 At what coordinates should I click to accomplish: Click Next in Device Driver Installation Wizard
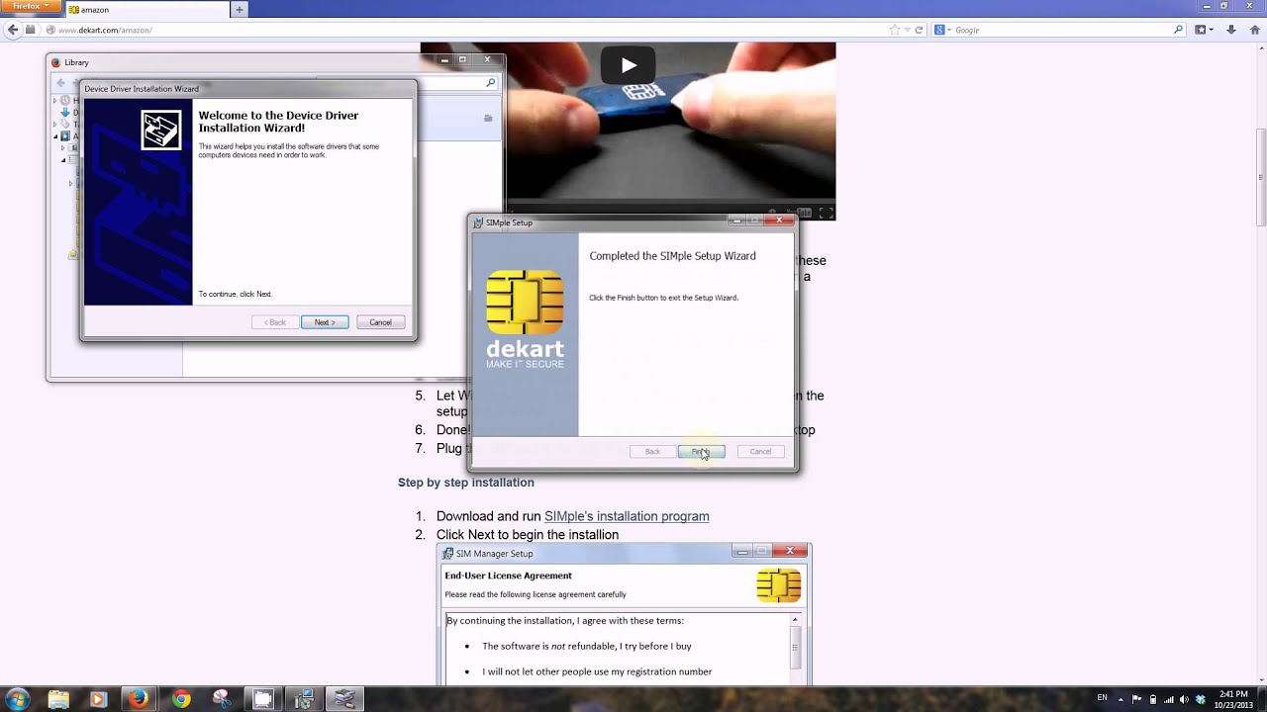click(325, 322)
